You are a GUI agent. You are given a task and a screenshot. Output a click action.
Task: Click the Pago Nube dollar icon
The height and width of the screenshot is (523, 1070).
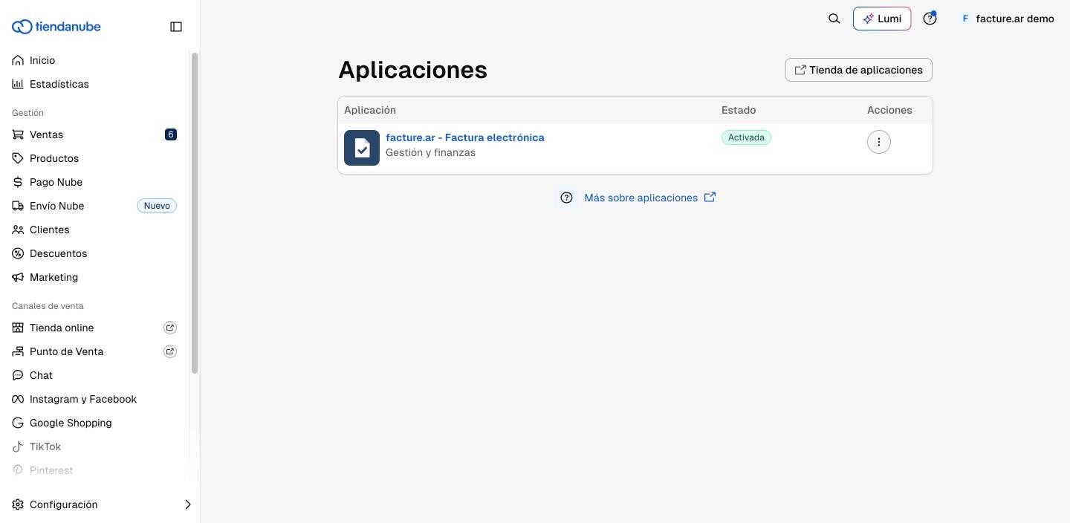(18, 182)
